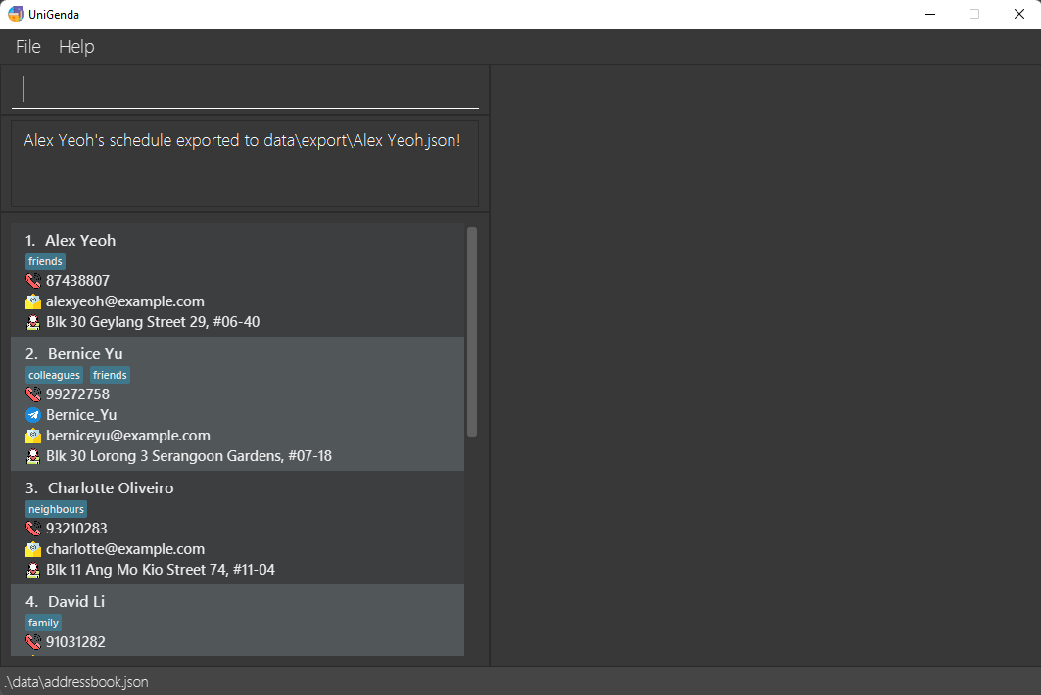Open the Help menu
Image resolution: width=1041 pixels, height=695 pixels.
[x=76, y=46]
